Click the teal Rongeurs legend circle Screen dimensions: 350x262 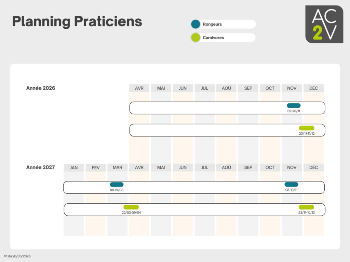196,24
